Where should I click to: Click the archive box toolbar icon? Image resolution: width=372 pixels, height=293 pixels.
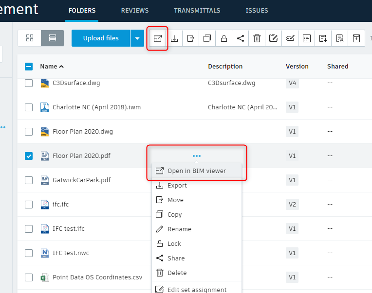(x=356, y=38)
